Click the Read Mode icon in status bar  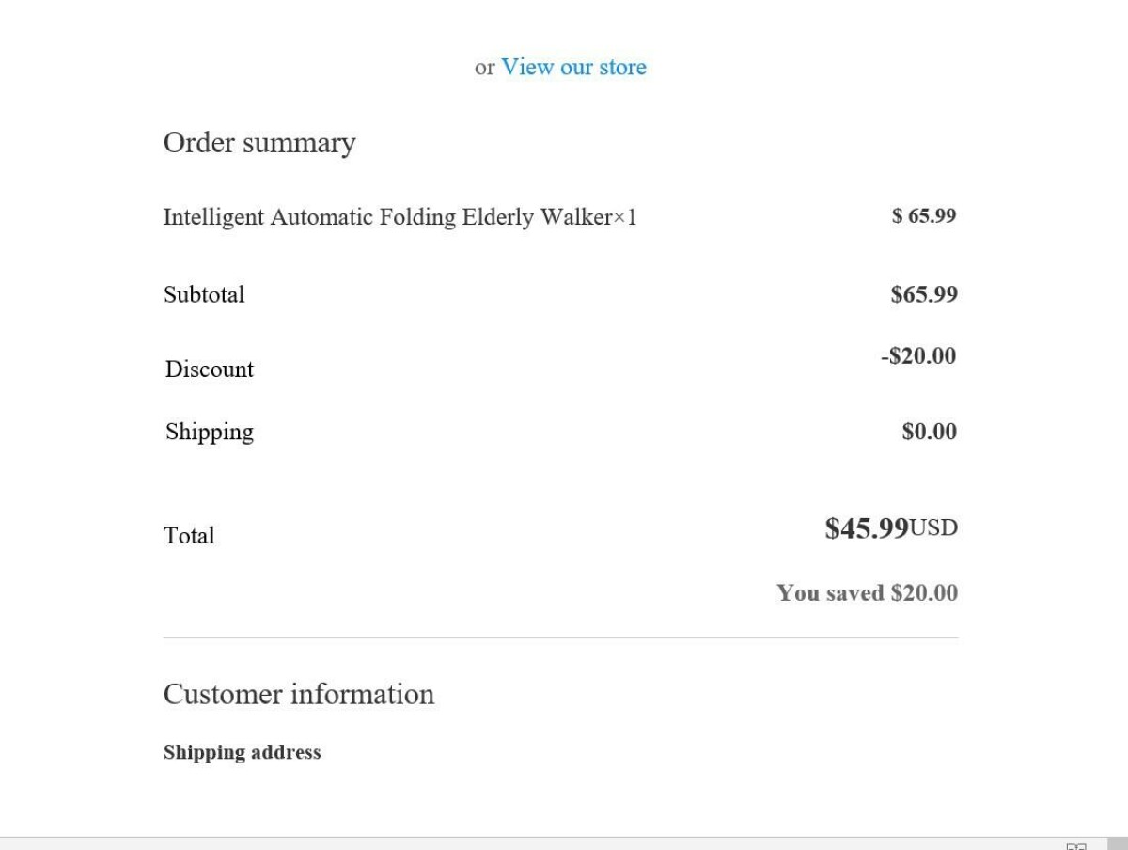coord(1076,845)
